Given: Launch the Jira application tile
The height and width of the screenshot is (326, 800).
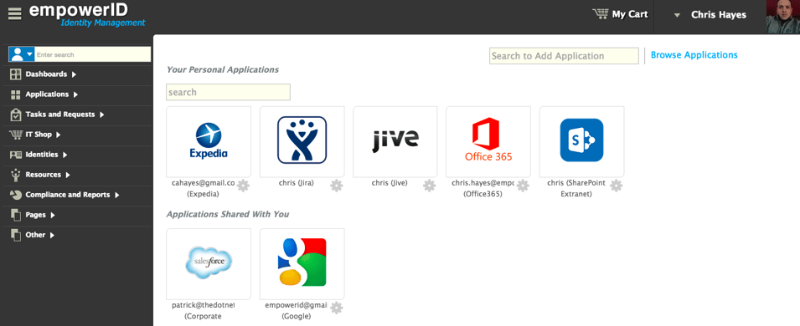Looking at the screenshot, I should (302, 141).
